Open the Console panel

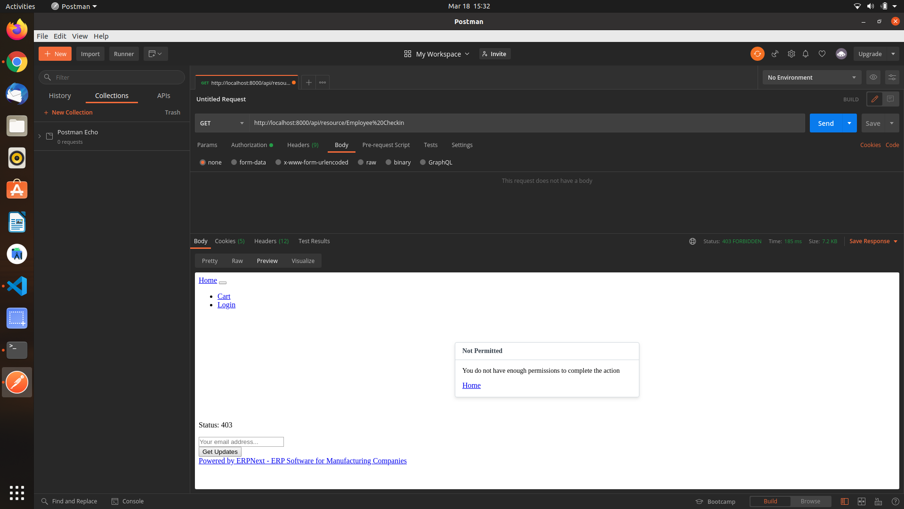tap(128, 501)
